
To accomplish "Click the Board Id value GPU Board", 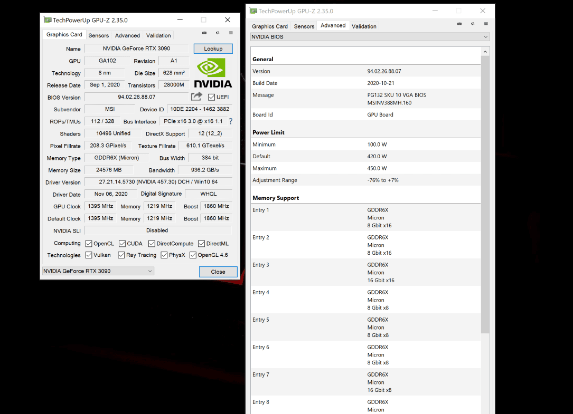I will pos(380,114).
